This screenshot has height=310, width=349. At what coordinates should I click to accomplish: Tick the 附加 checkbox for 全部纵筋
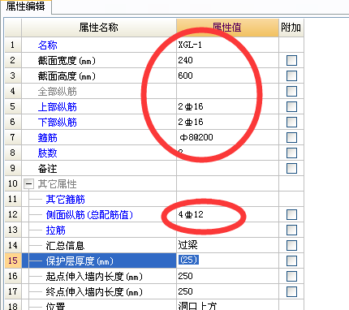[291, 91]
